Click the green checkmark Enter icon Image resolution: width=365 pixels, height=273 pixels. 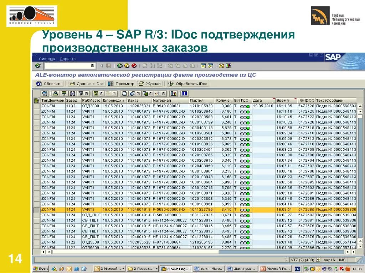[x=38, y=66]
